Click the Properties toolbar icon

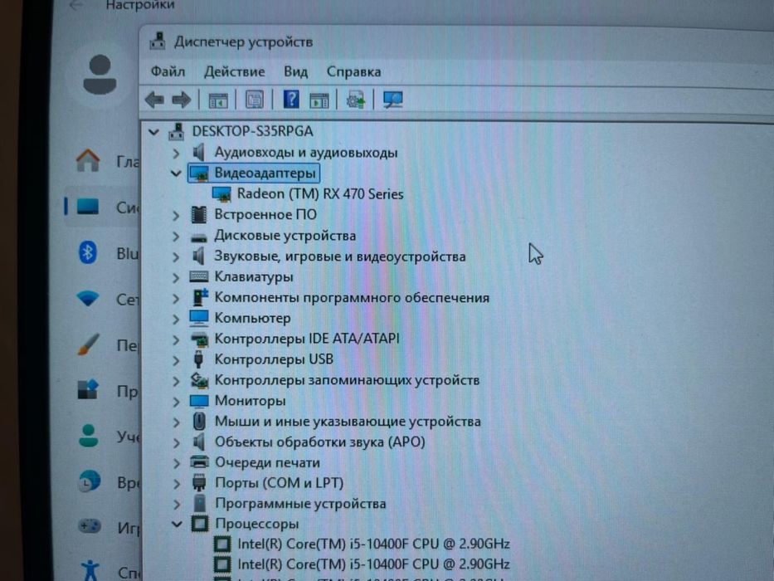point(255,100)
